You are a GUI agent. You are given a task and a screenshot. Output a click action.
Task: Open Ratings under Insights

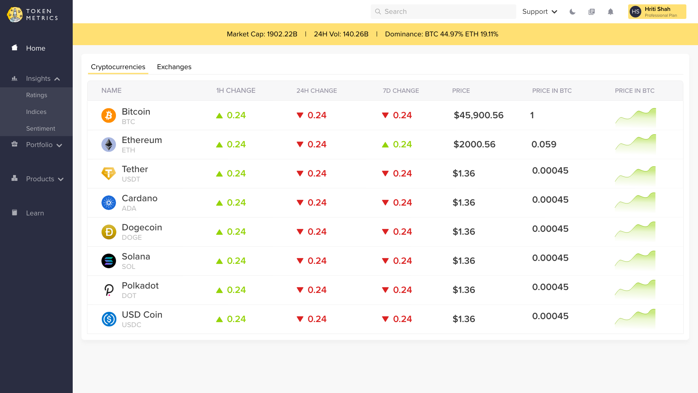pyautogui.click(x=37, y=95)
